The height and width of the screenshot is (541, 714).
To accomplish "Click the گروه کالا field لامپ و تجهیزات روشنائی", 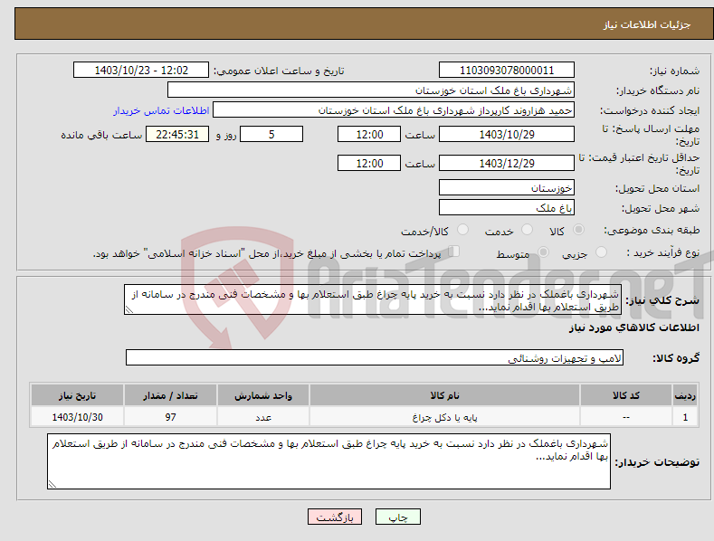I will (x=375, y=358).
